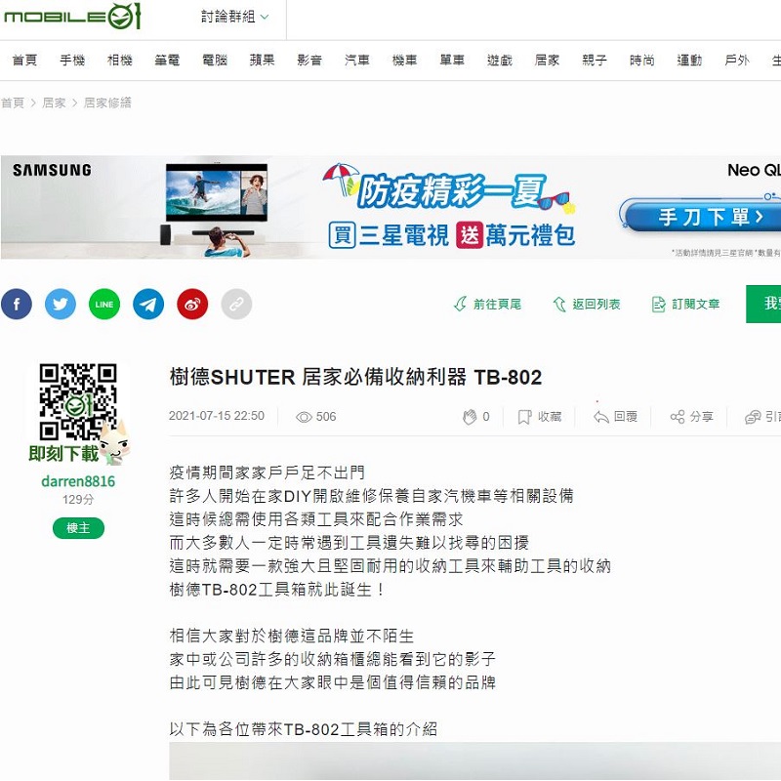Click the line 以下為各位帶來TB-802工具箱的介紹
The height and width of the screenshot is (781, 781).
(304, 729)
